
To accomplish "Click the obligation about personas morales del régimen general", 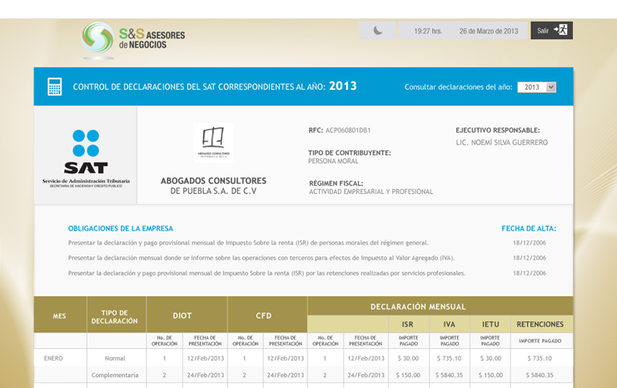I will coord(248,243).
